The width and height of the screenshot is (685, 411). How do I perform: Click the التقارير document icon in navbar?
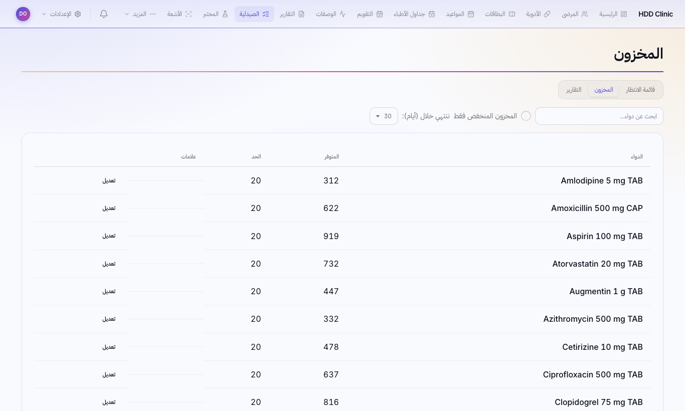tap(301, 14)
